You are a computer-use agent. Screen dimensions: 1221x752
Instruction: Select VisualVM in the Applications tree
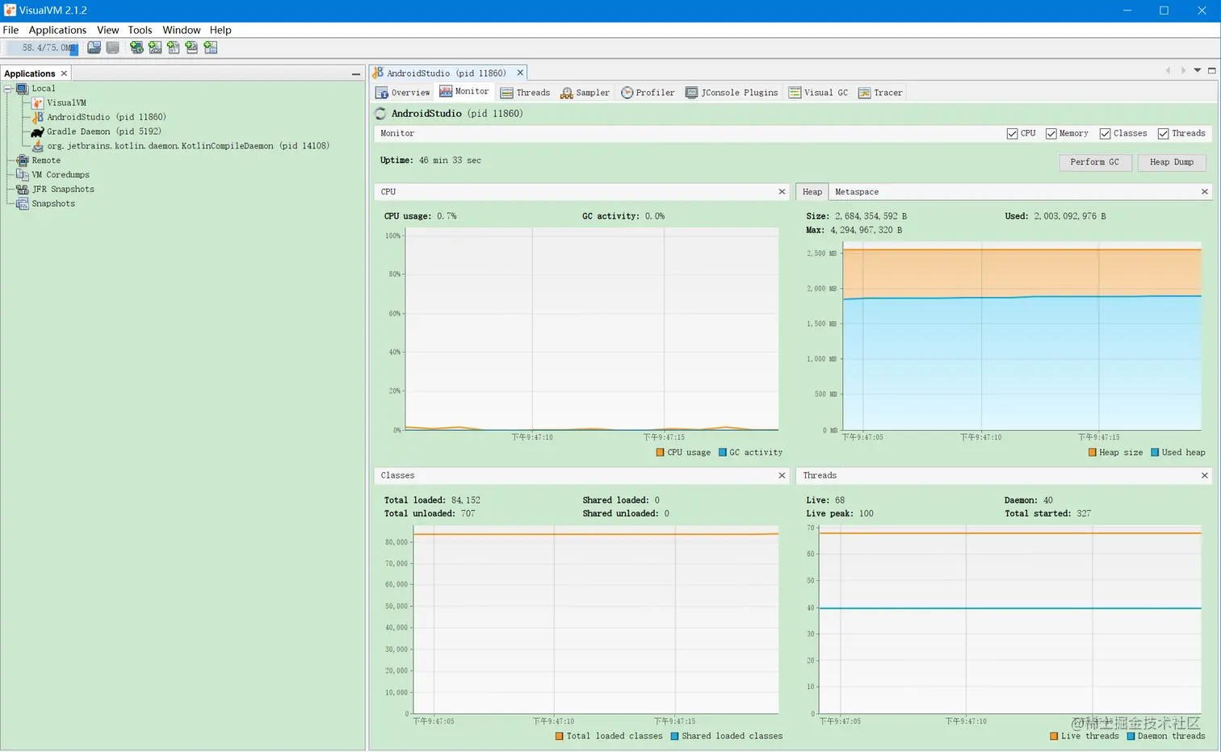[x=59, y=103]
